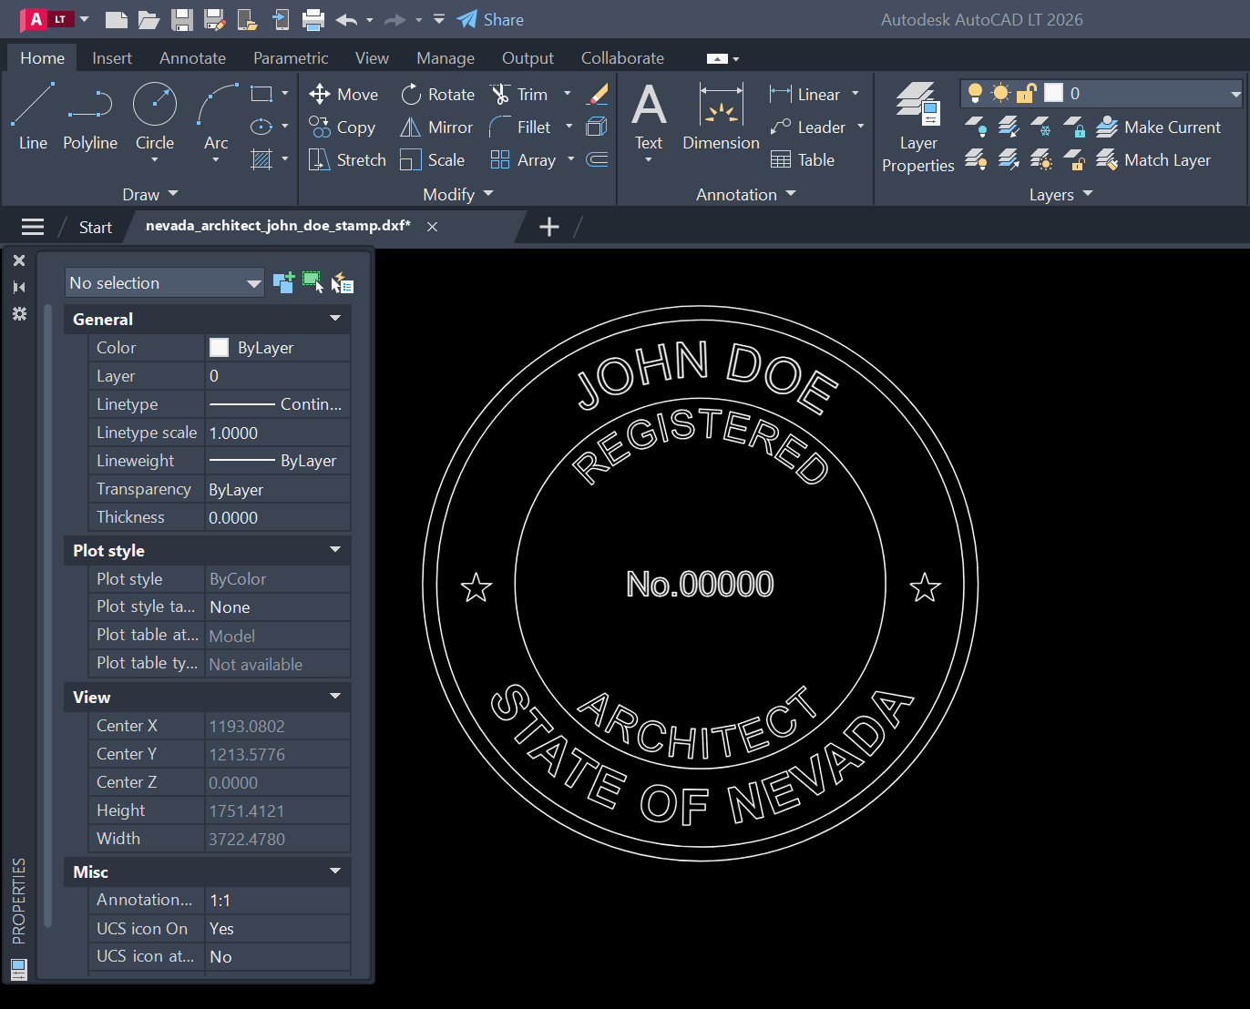
Task: Click the Linetype scale value field
Action: click(x=278, y=433)
